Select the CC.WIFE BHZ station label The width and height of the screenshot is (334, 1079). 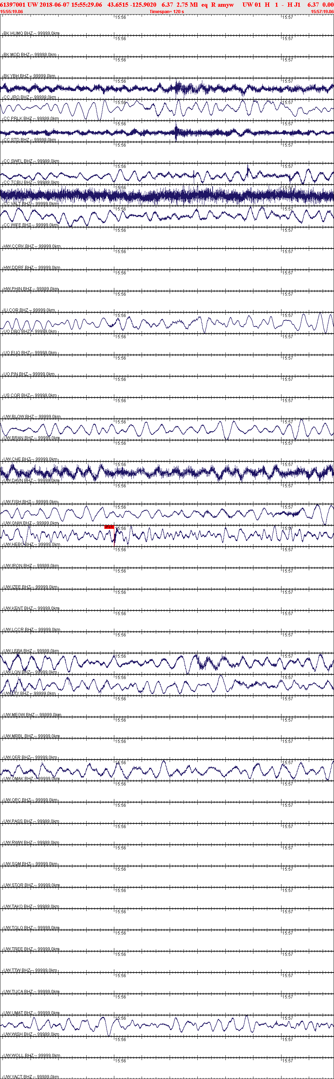pyautogui.click(x=31, y=225)
